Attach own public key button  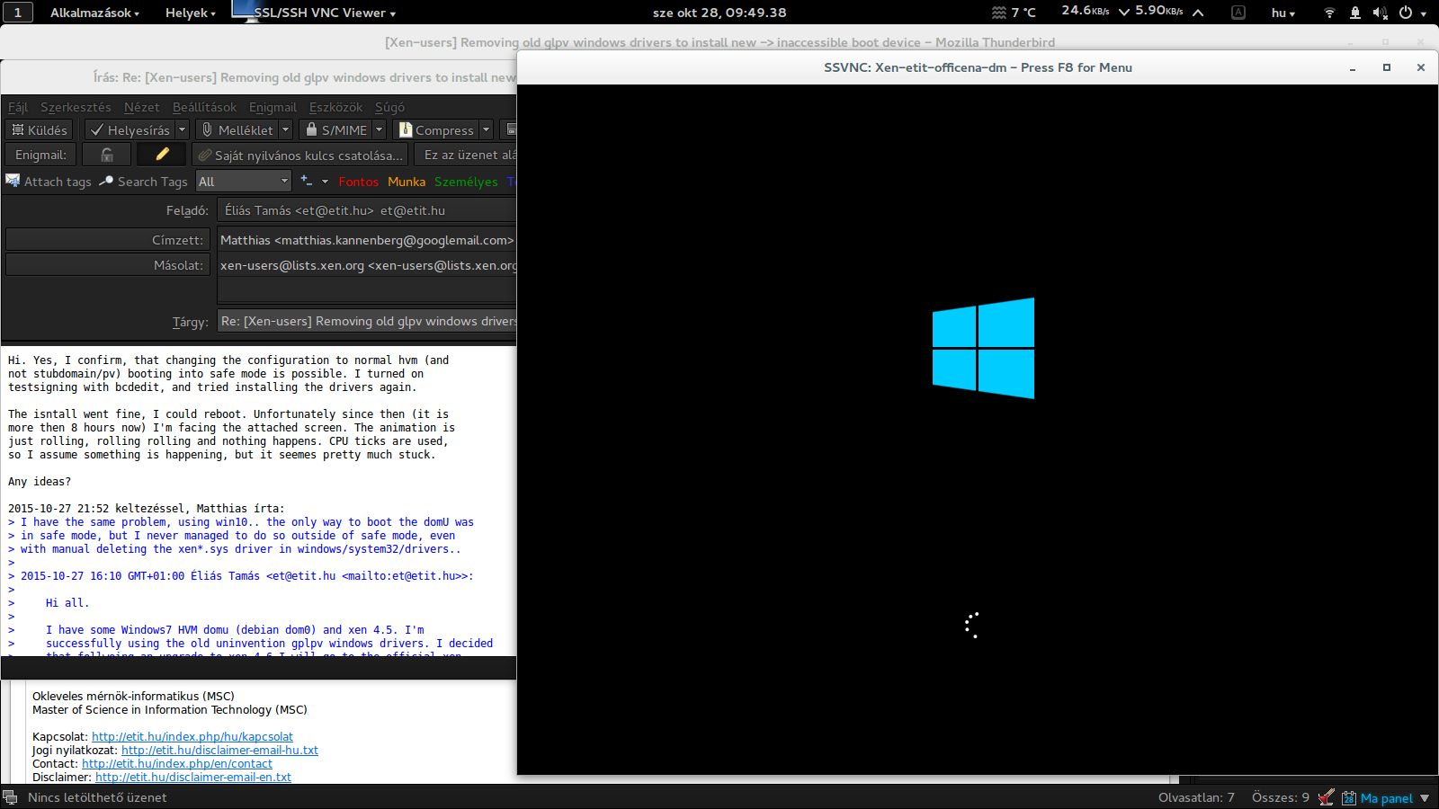(x=300, y=156)
